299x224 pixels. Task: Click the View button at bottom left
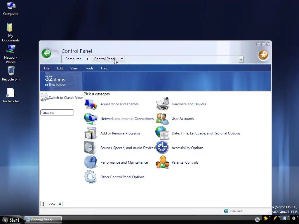pyautogui.click(x=49, y=204)
